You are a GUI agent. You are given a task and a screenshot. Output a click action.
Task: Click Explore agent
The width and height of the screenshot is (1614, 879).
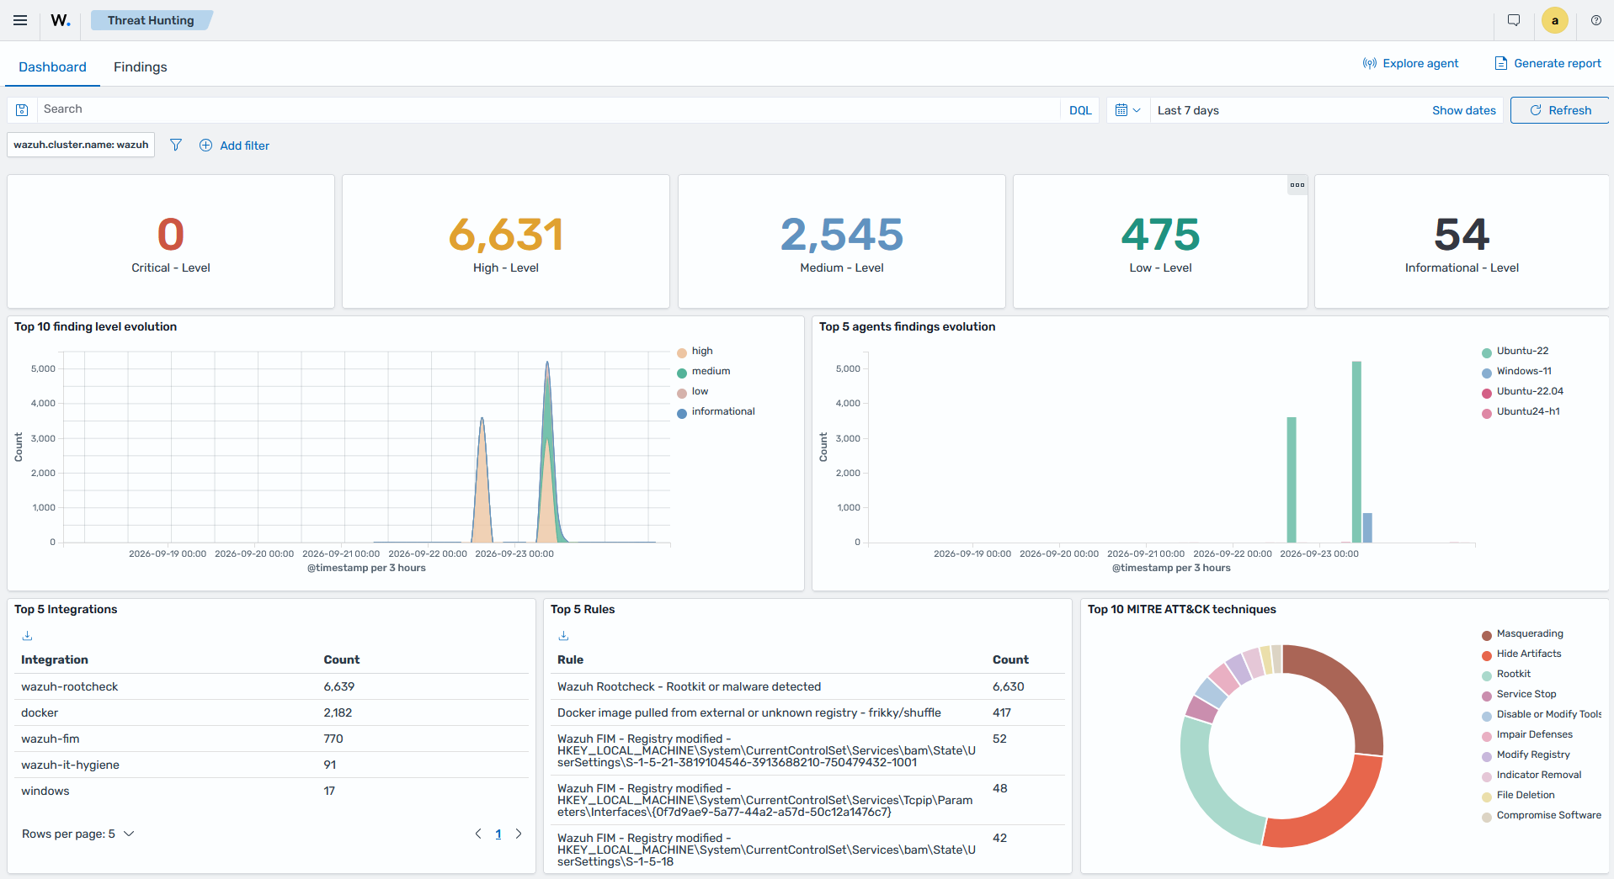coord(1410,63)
